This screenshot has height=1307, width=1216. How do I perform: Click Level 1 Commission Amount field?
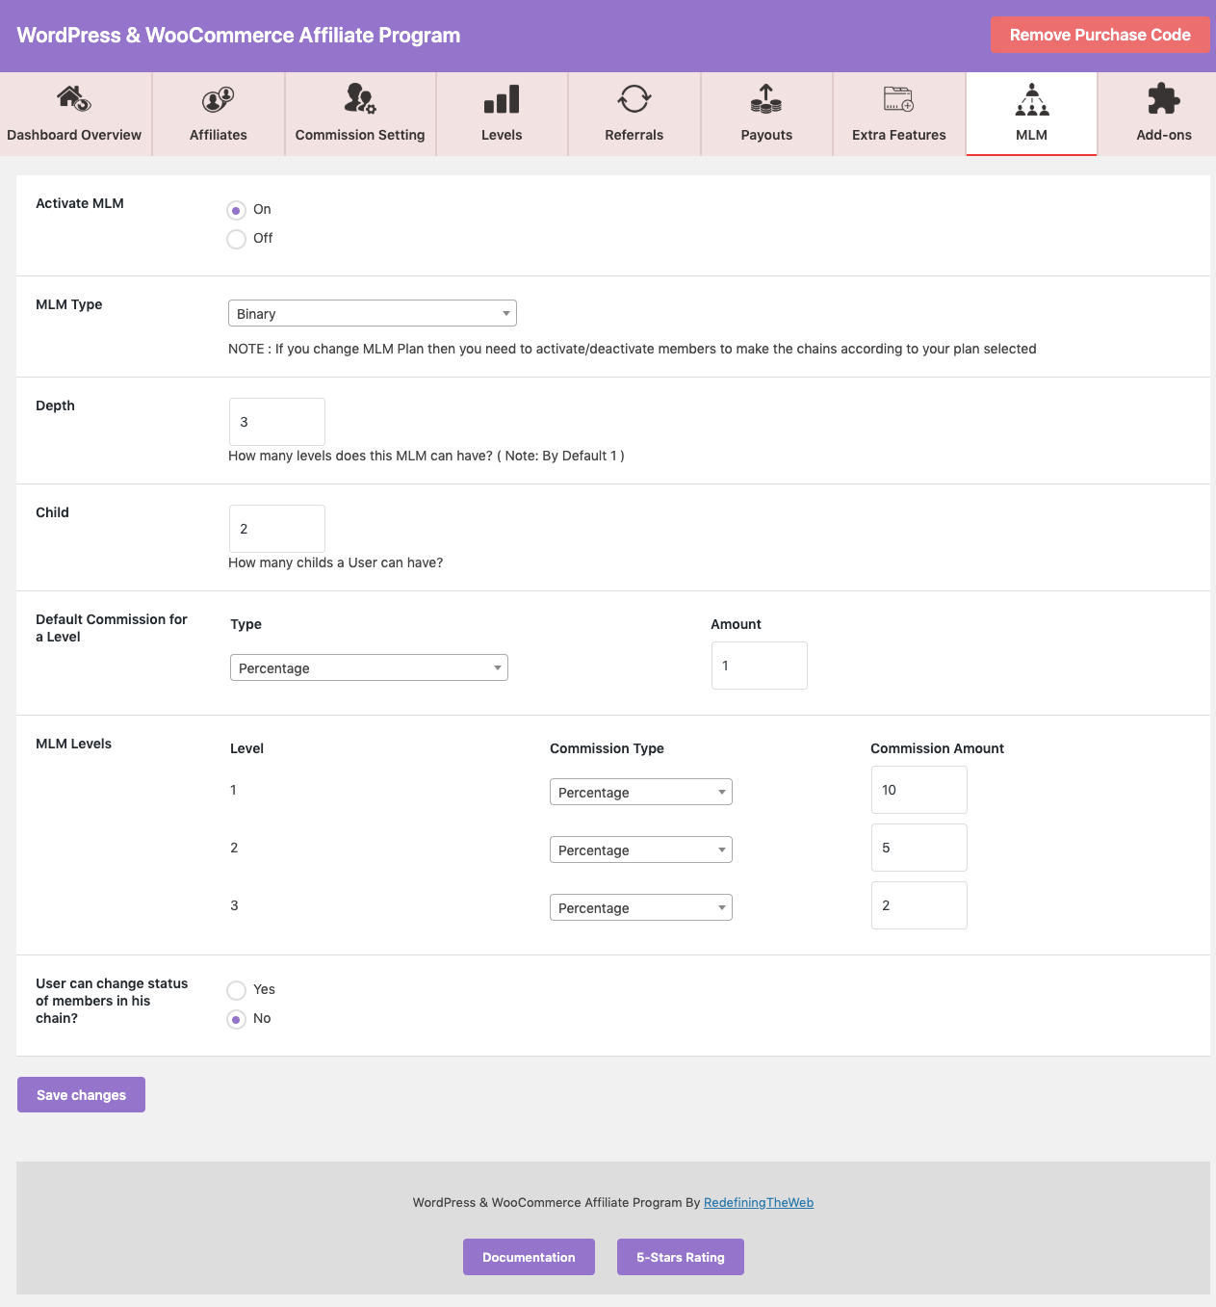[x=919, y=790]
